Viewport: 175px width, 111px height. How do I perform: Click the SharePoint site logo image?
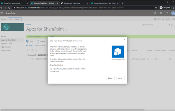12,27
